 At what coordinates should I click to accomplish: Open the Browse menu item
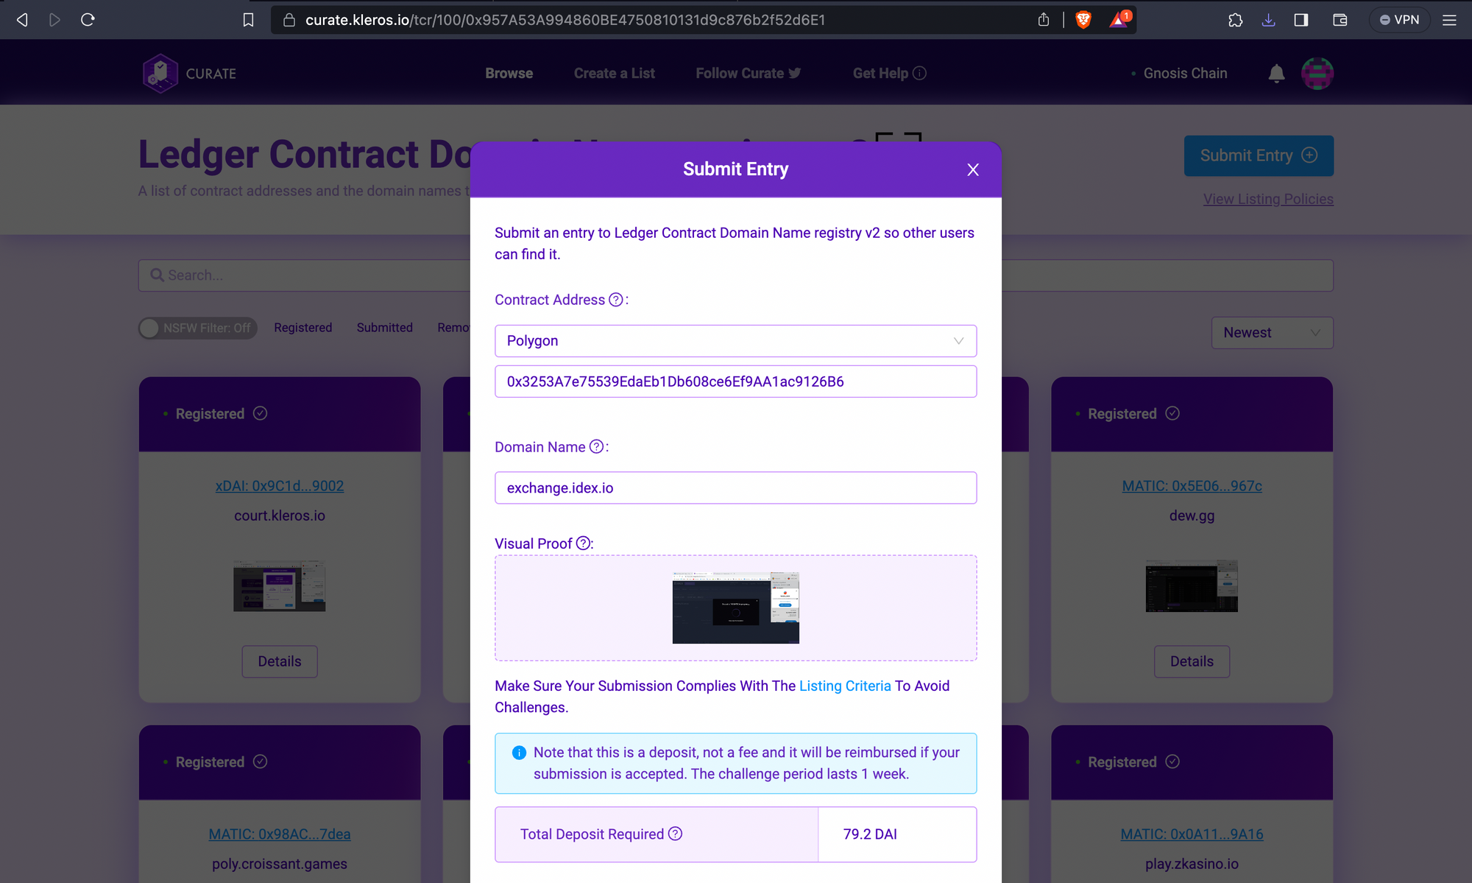509,74
